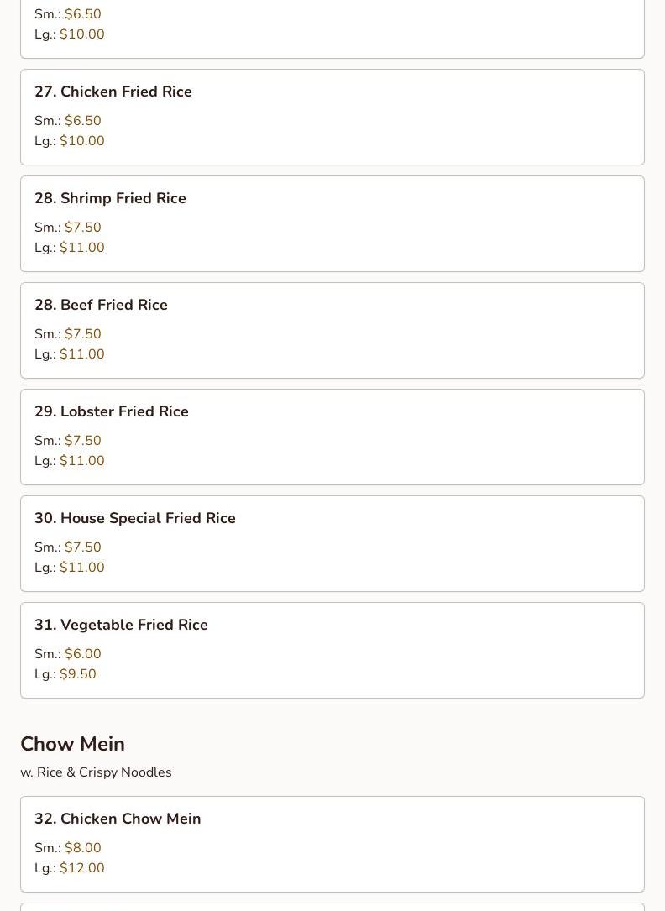Click large price $10.00 for Chicken Fried Rice
The width and height of the screenshot is (665, 911).
click(82, 140)
